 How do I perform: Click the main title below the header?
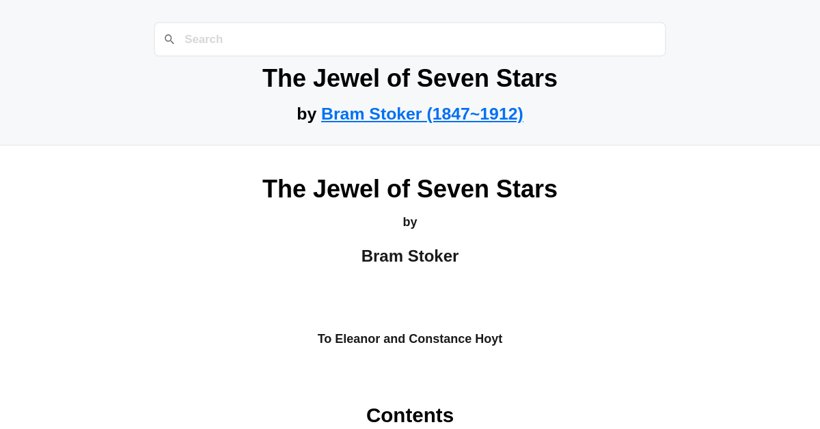(410, 189)
